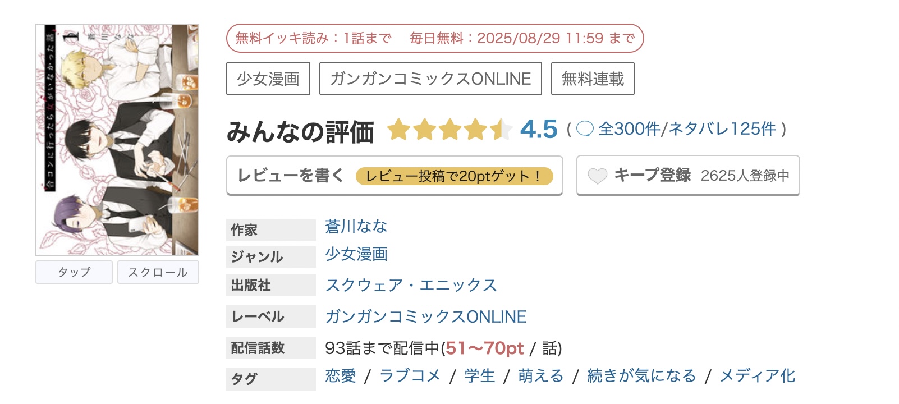Click the heart icon for キープ登録
This screenshot has width=899, height=404.
[598, 175]
